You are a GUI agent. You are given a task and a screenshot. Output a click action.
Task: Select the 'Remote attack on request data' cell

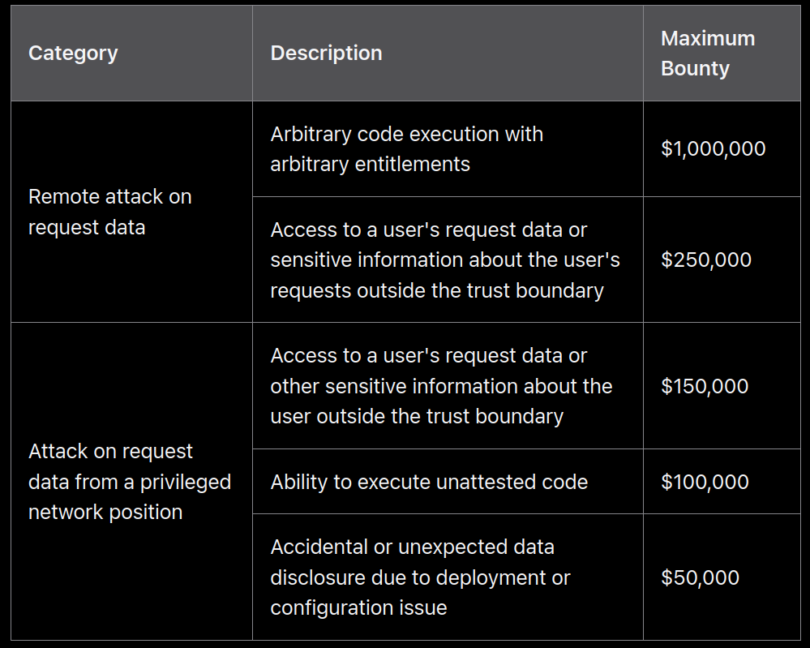109,212
